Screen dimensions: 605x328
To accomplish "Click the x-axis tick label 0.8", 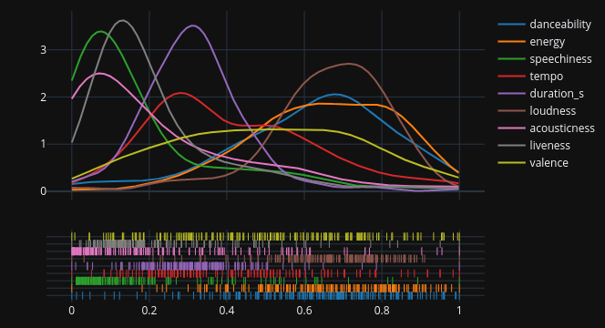I will coord(382,311).
